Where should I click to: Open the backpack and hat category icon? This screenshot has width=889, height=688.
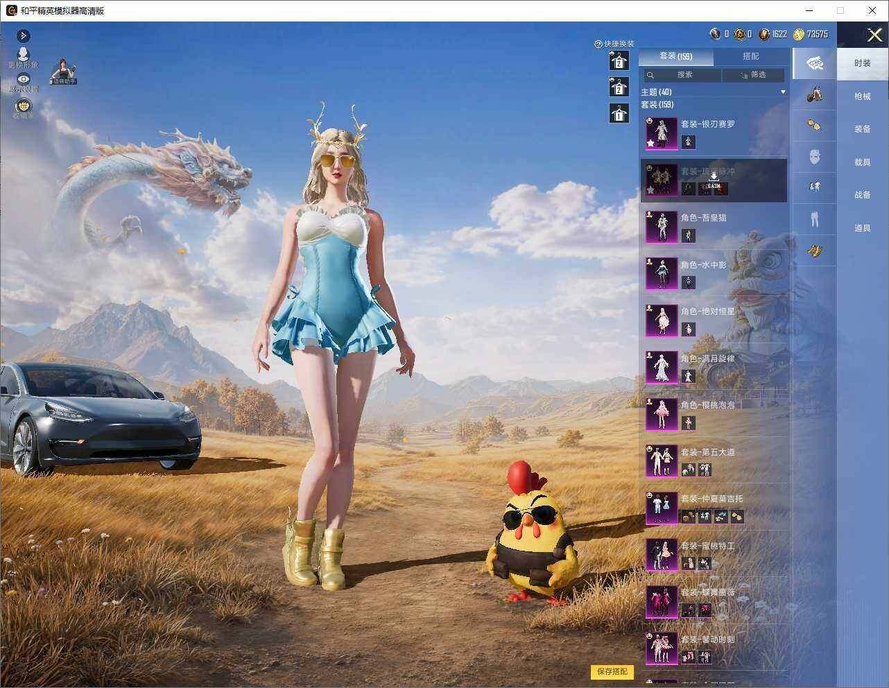(815, 94)
